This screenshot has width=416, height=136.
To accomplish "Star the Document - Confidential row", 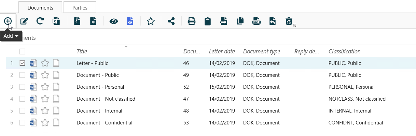I will (x=45, y=123).
